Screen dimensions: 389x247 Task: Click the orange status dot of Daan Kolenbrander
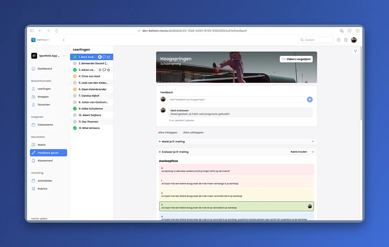[x=75, y=89]
